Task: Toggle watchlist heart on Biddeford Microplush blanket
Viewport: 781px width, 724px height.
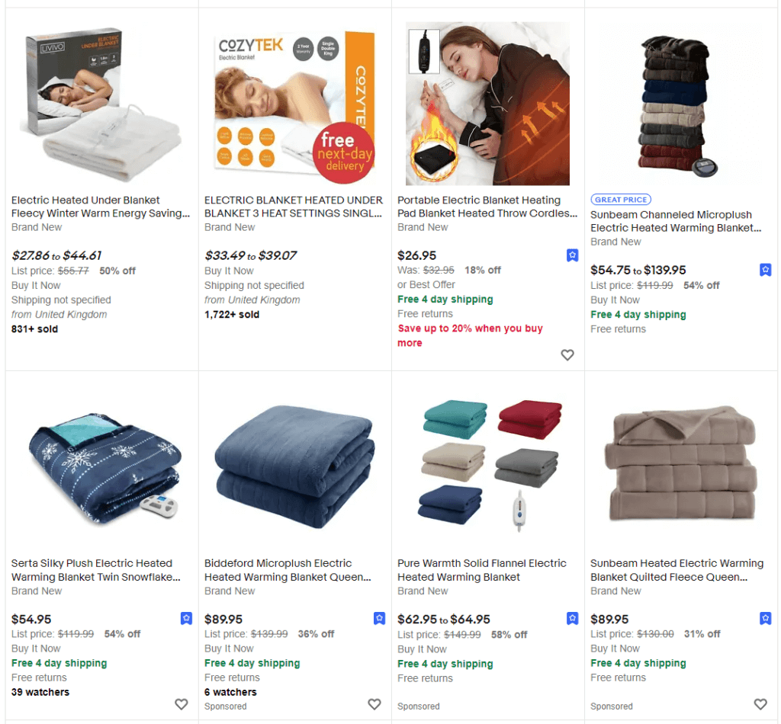Action: tap(374, 706)
